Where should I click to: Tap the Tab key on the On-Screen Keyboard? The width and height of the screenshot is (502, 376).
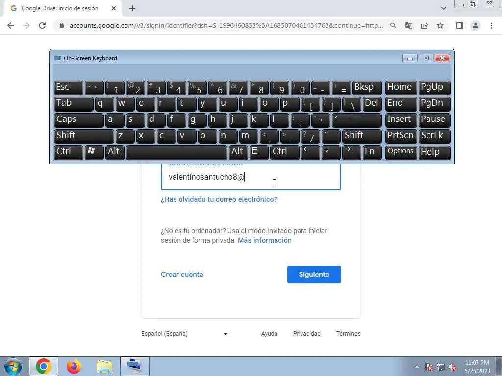(x=74, y=104)
